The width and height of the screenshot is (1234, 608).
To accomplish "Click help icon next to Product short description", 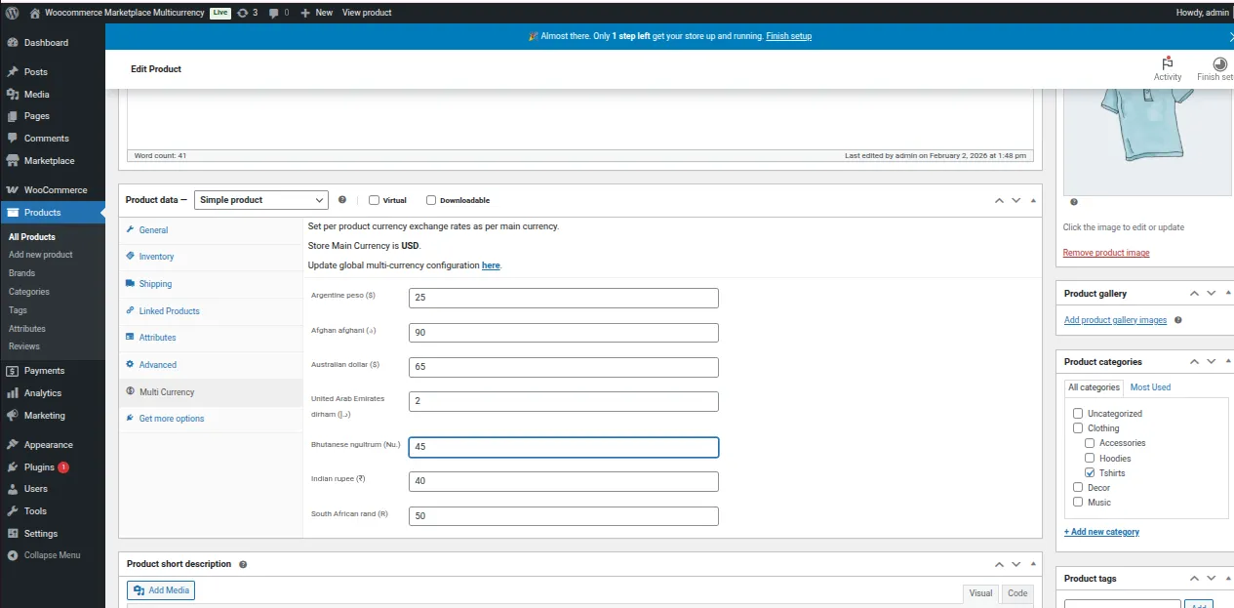I will [243, 564].
